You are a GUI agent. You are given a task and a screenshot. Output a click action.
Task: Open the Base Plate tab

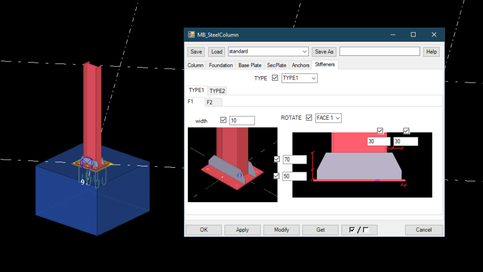[250, 65]
